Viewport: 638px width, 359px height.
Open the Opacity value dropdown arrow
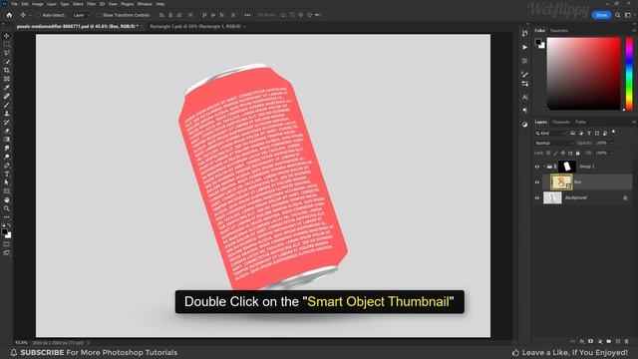(x=612, y=143)
